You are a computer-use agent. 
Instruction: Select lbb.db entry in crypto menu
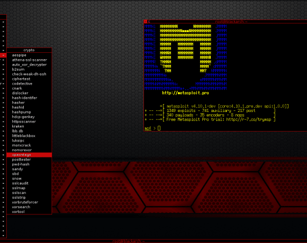(x=29, y=131)
